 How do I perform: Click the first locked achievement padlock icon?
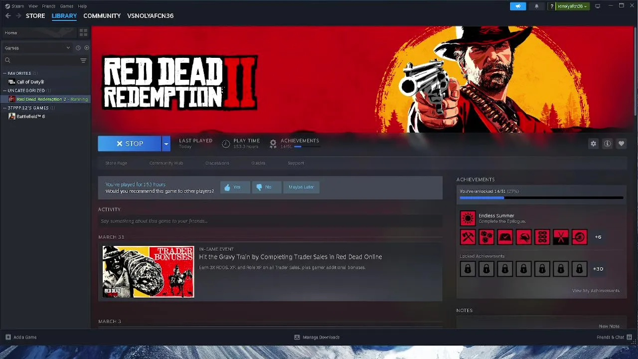468,269
